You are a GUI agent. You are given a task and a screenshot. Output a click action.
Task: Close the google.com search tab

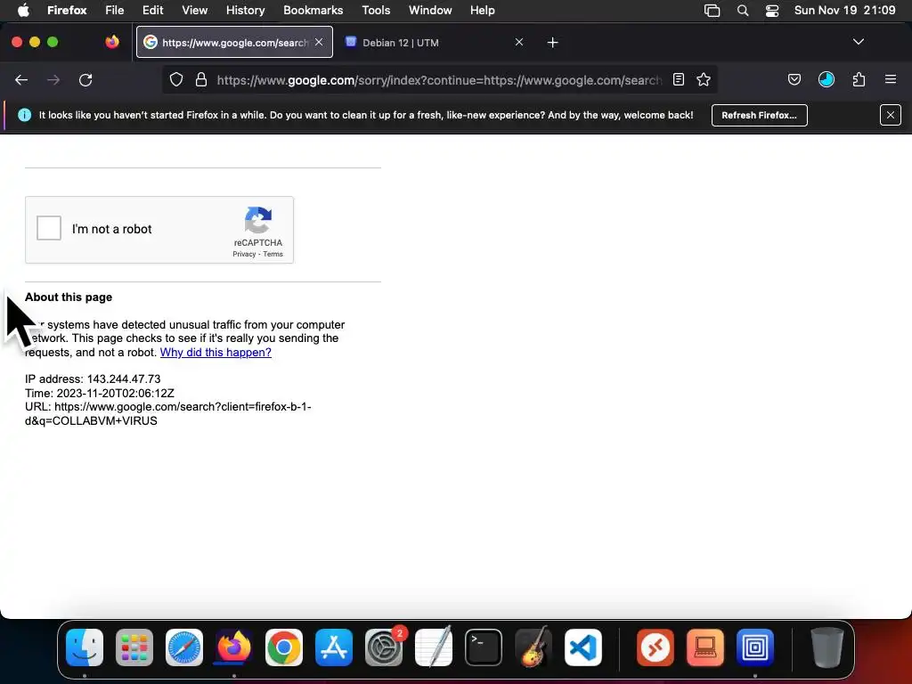point(319,42)
